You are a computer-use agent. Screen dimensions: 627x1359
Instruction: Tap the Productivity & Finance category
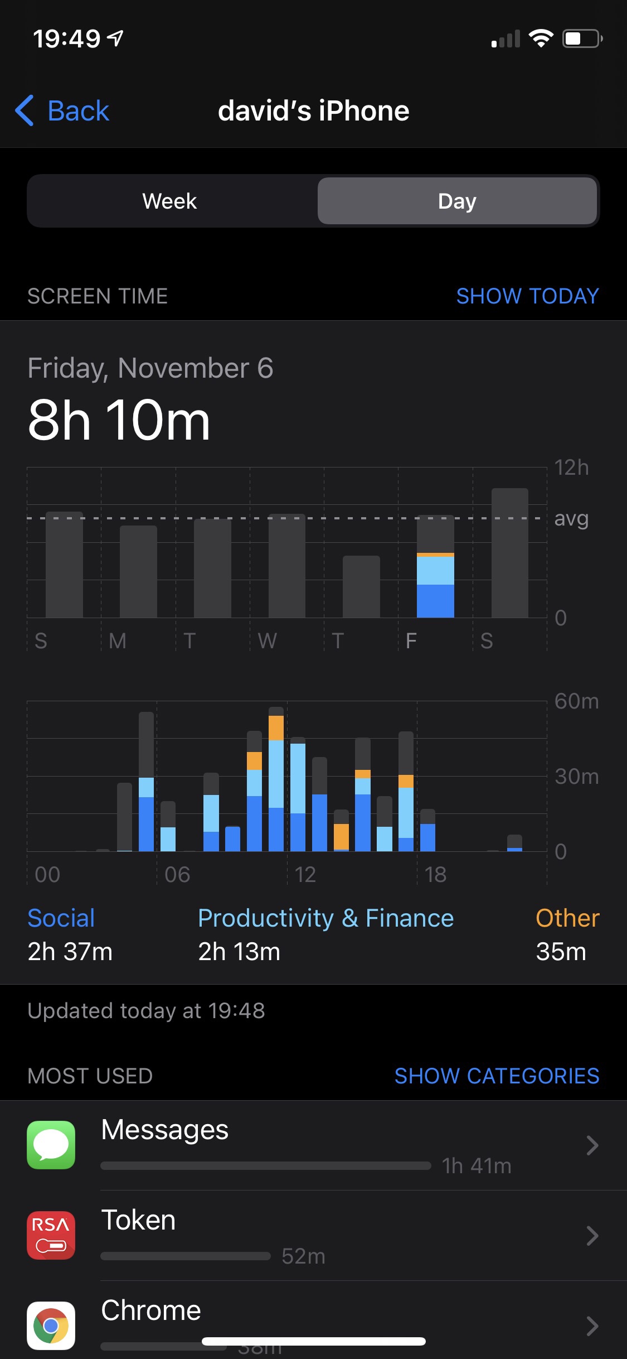click(325, 918)
